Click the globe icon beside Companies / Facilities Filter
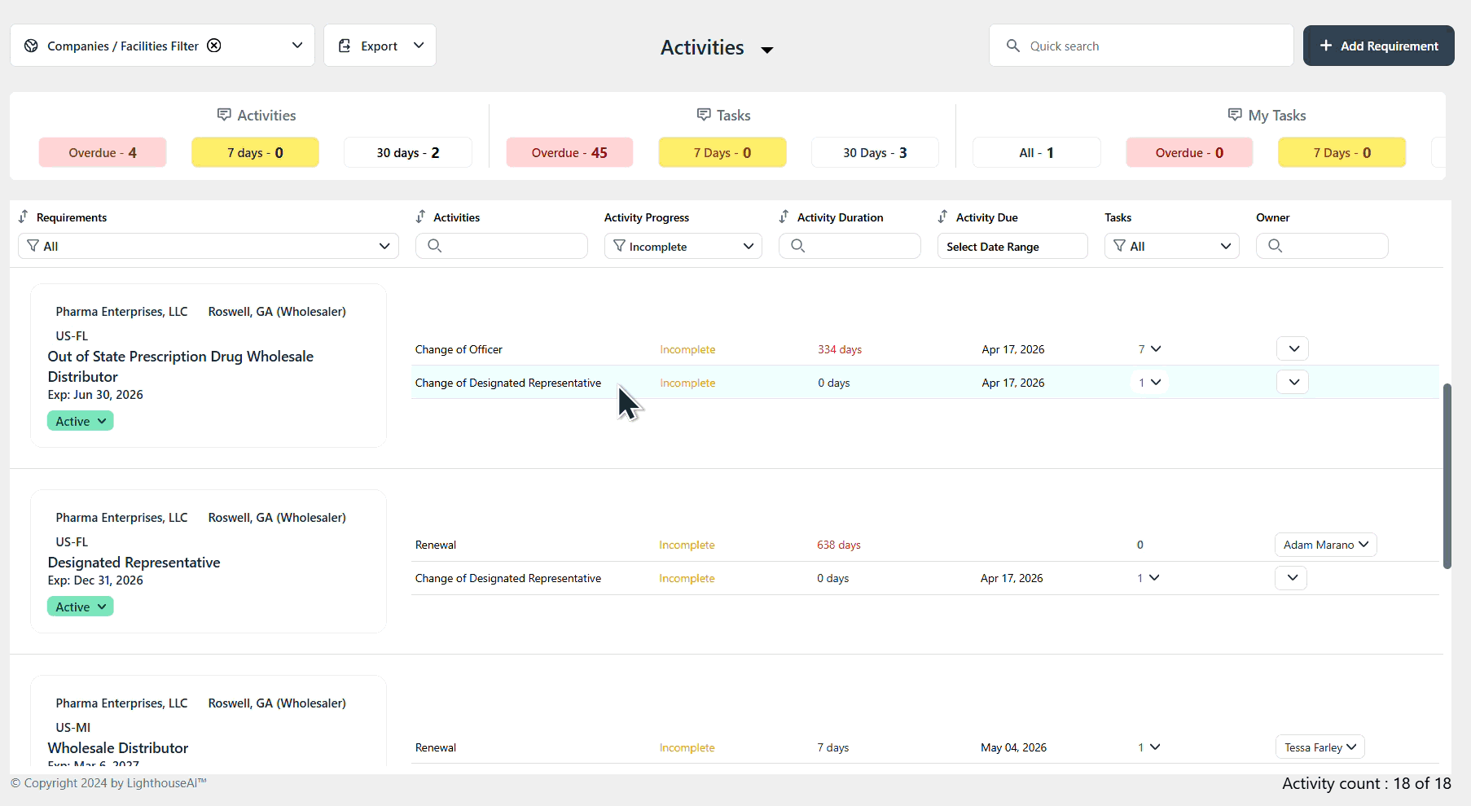Image resolution: width=1471 pixels, height=806 pixels. coord(31,46)
